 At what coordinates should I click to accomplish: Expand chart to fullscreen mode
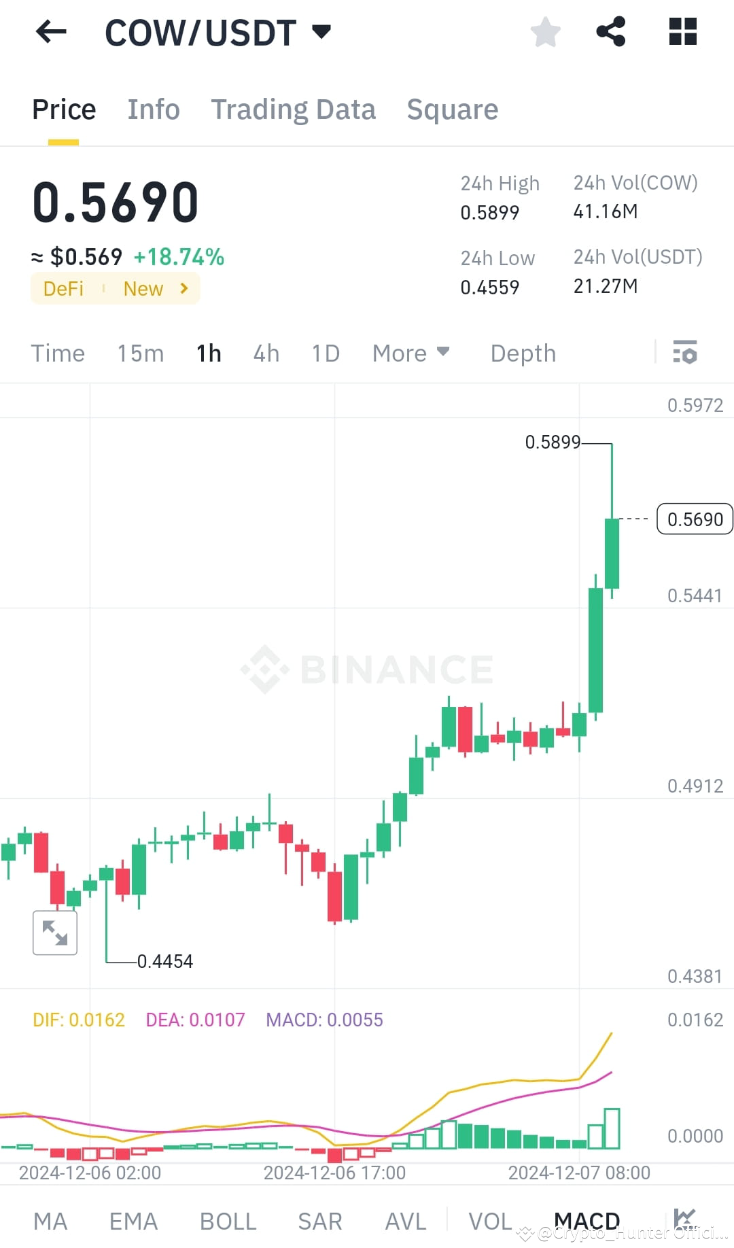pos(54,932)
